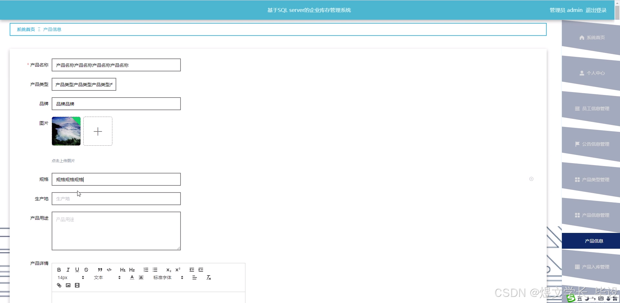The image size is (620, 303).
Task: Apply strikethrough formatting
Action: coord(86,270)
